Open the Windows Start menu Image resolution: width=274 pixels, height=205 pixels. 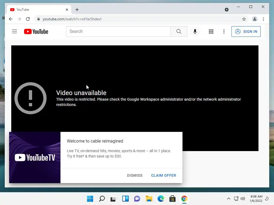tap(90, 199)
